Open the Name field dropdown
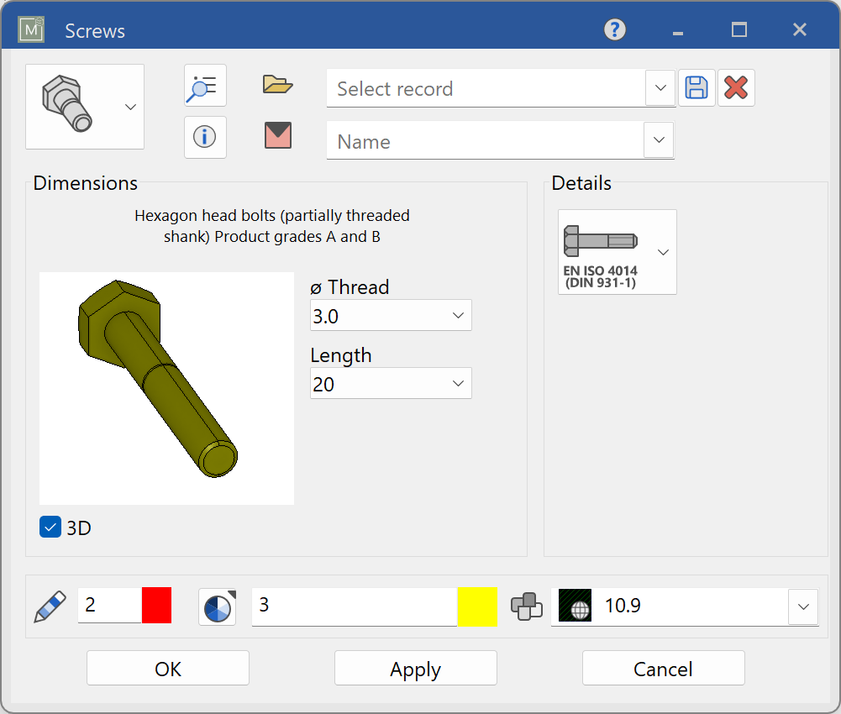The image size is (841, 714). pyautogui.click(x=660, y=140)
